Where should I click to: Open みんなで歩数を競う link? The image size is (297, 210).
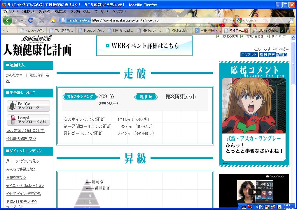point(21,169)
